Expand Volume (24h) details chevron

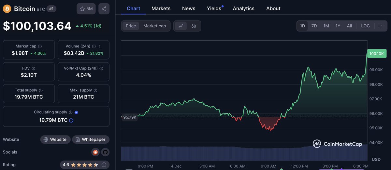coord(99,46)
